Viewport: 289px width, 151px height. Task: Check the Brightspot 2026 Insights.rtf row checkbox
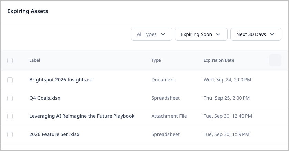(x=10, y=80)
